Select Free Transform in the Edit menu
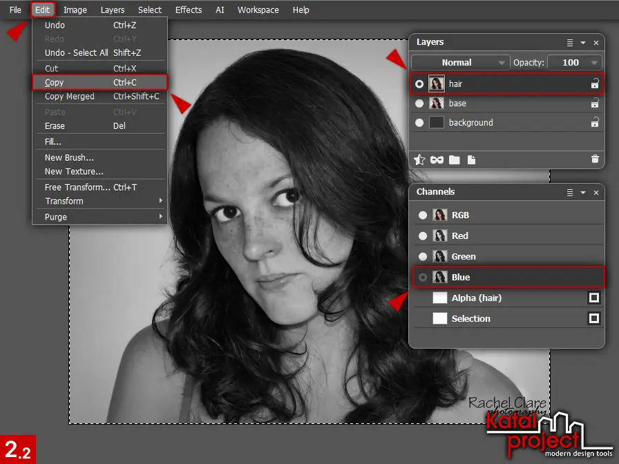This screenshot has width=619, height=464. (78, 187)
